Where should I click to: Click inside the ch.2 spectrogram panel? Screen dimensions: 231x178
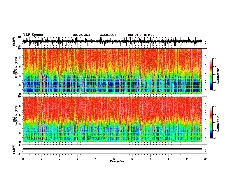pyautogui.click(x=112, y=119)
